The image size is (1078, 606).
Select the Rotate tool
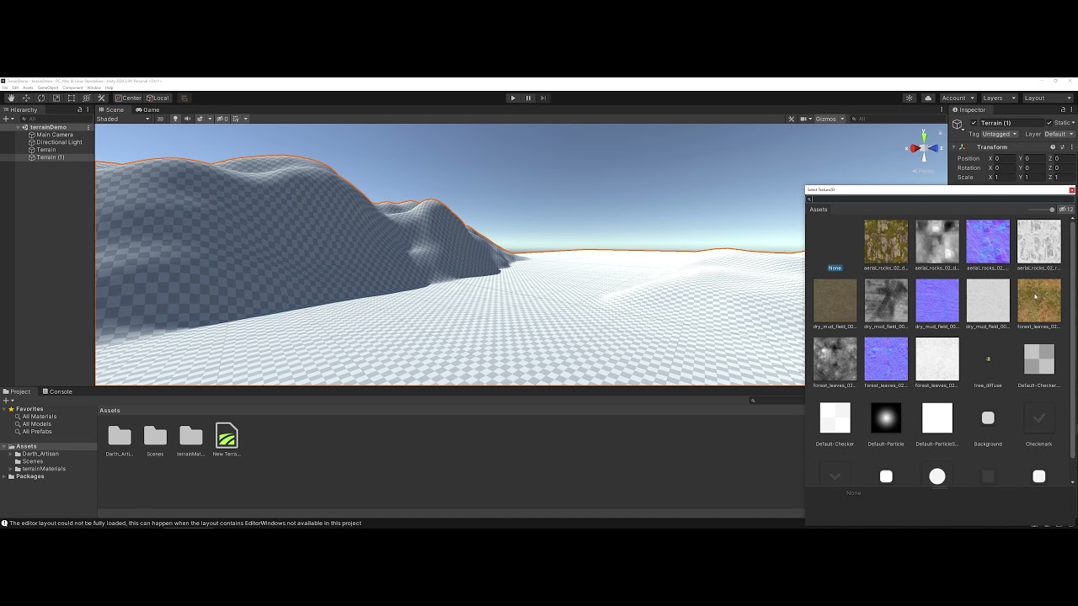[x=41, y=98]
